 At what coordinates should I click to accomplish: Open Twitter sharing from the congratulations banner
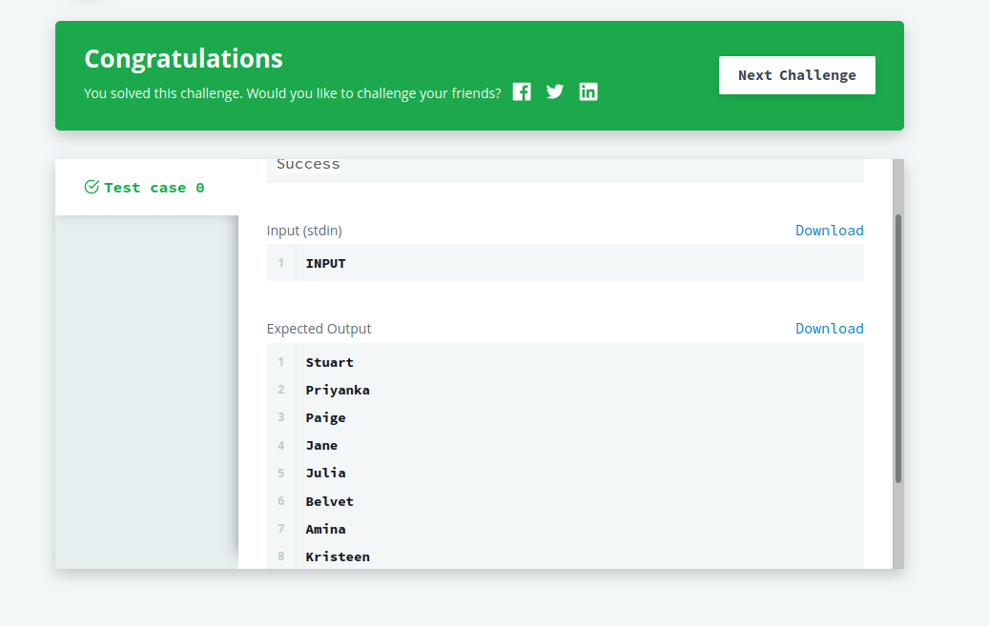555,91
